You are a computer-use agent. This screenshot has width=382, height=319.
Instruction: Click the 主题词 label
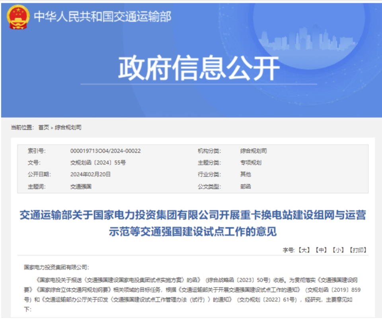pos(37,186)
